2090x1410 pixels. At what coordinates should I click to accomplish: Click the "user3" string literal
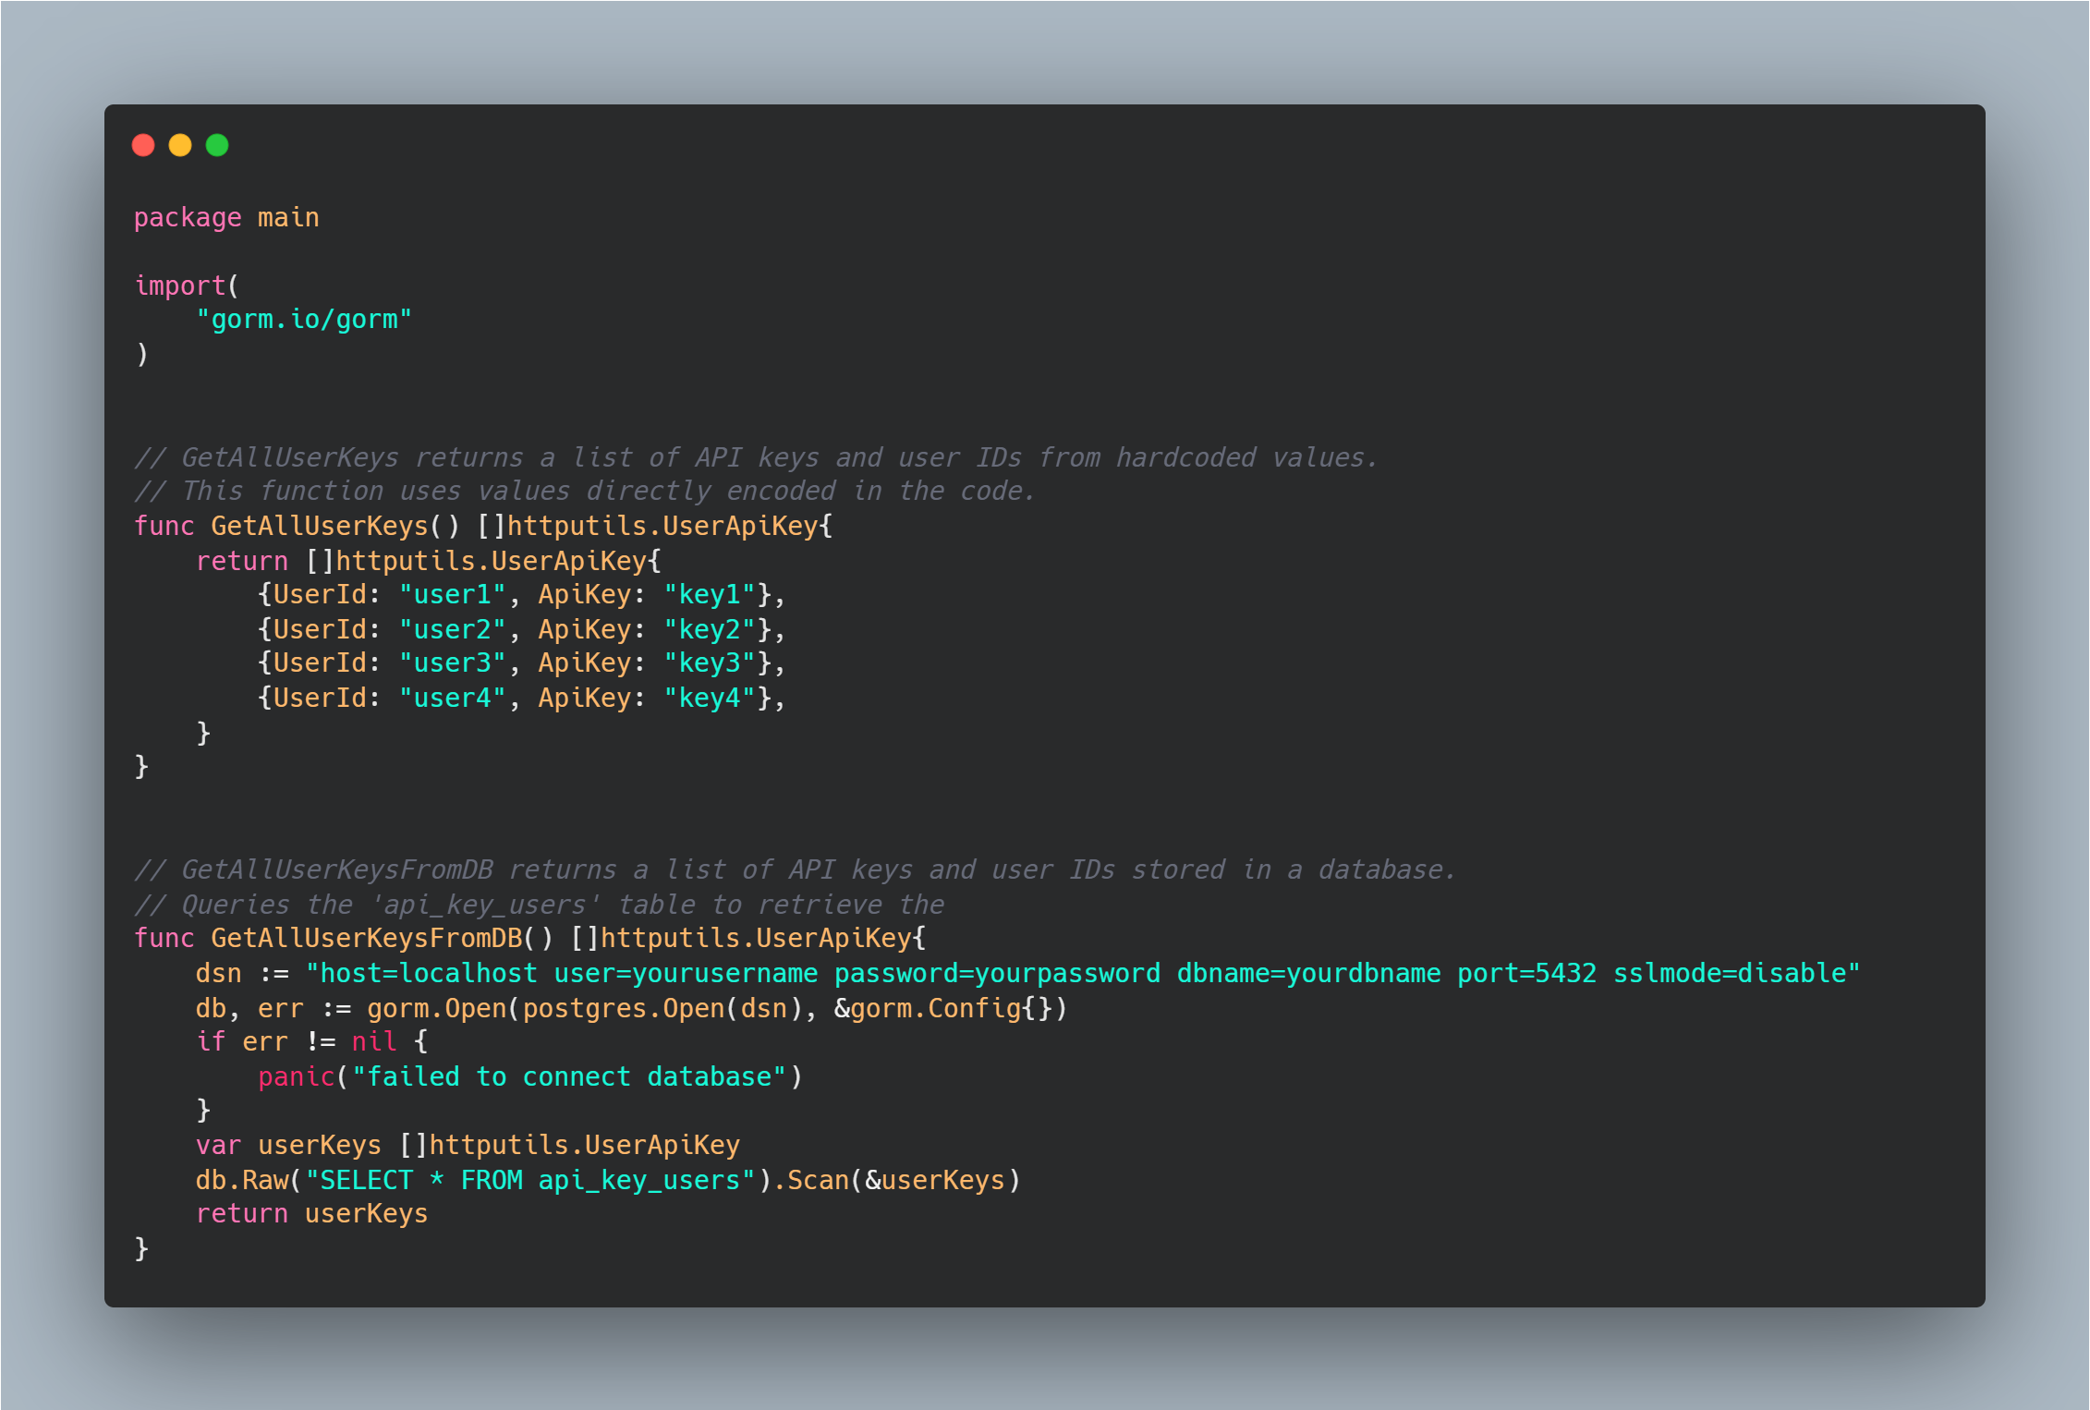click(x=453, y=663)
